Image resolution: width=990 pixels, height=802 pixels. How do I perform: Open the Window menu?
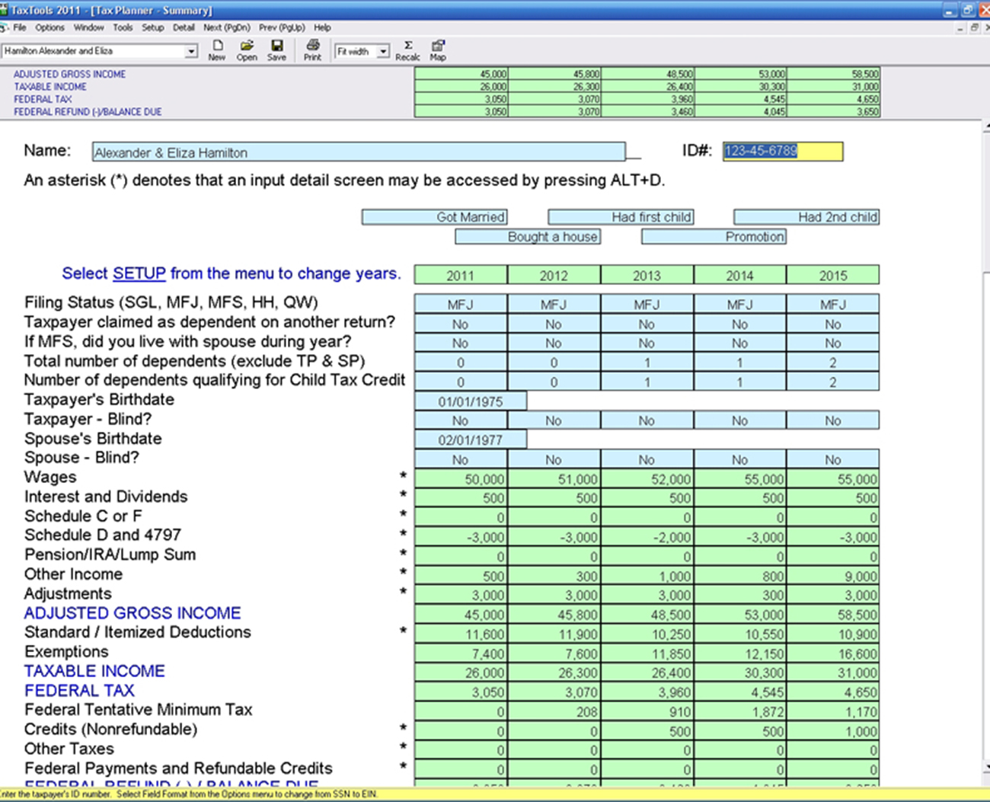88,27
